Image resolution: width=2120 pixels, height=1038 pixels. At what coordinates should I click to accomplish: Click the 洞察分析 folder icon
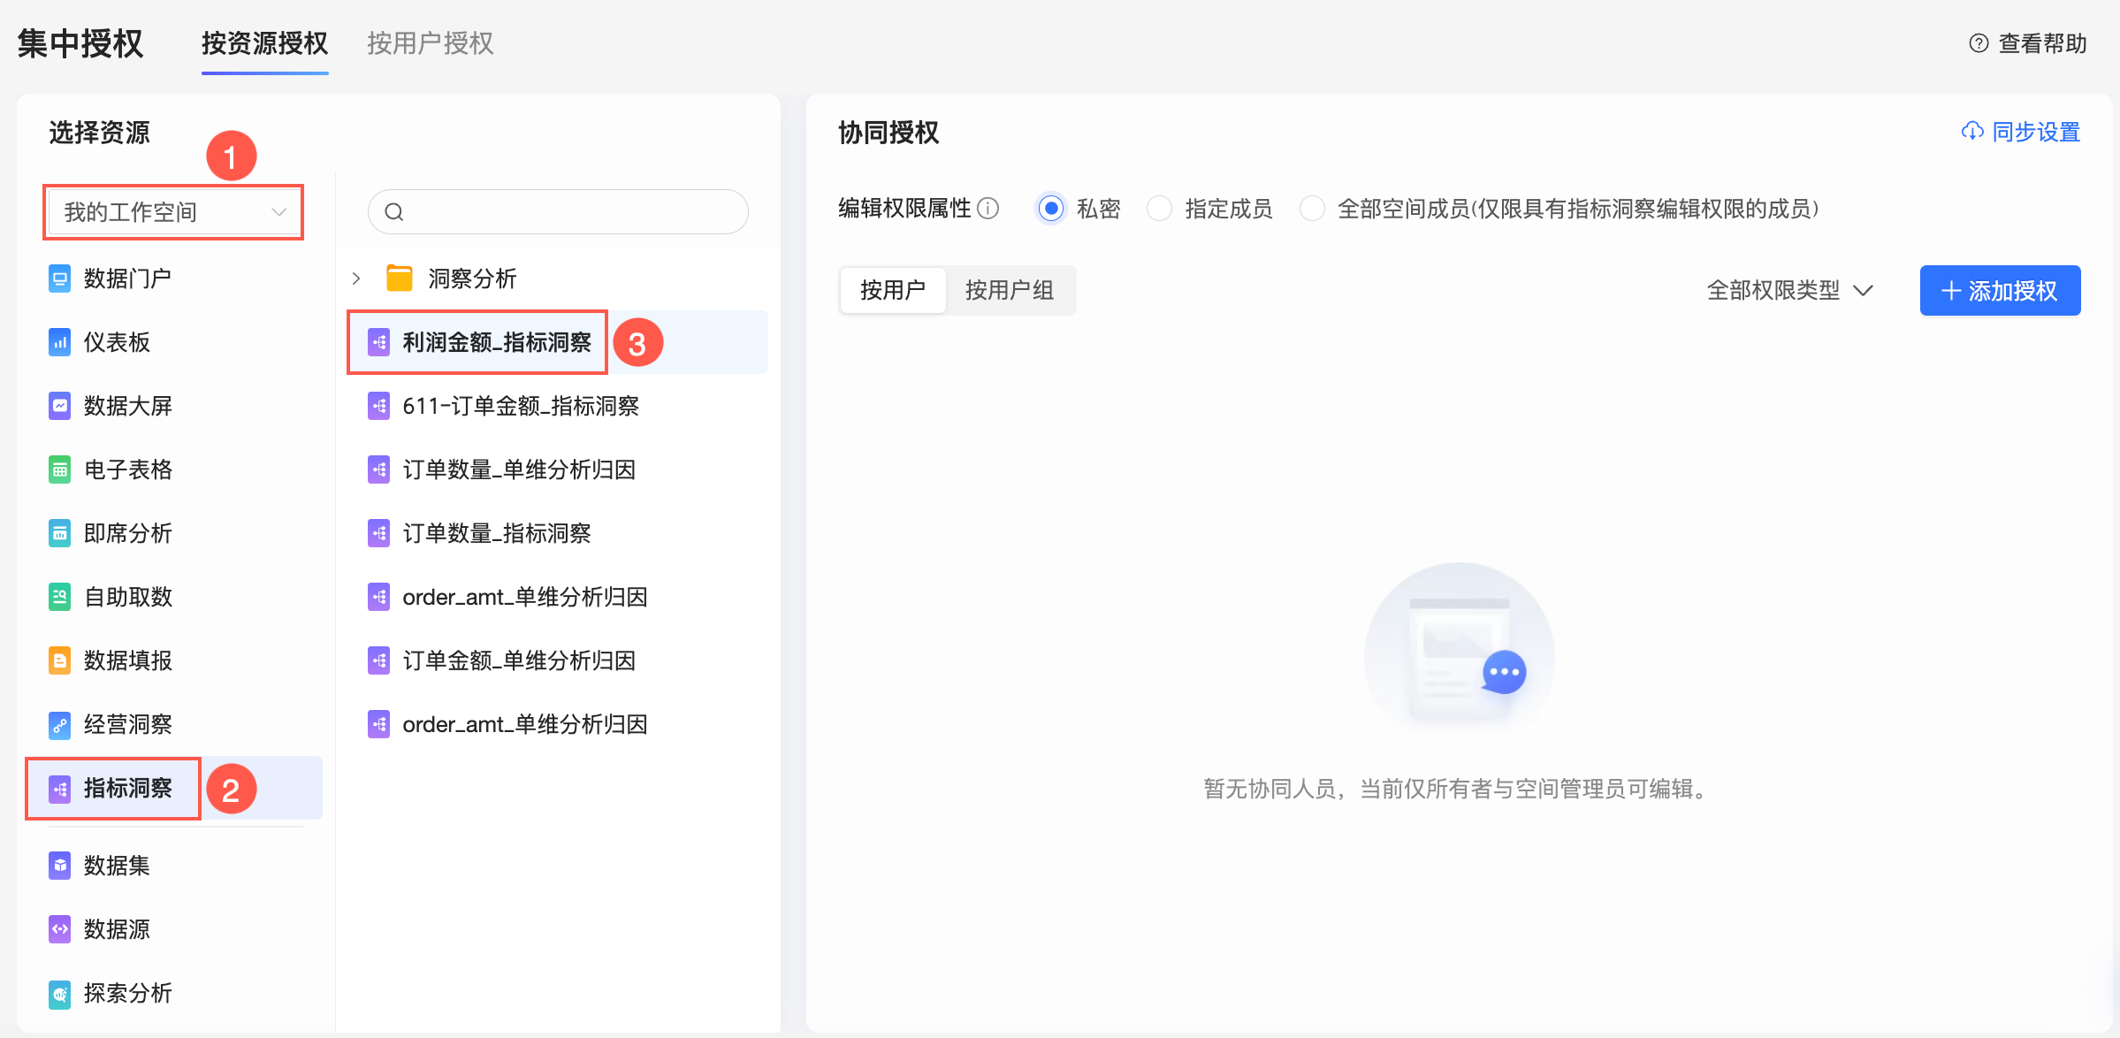tap(400, 279)
